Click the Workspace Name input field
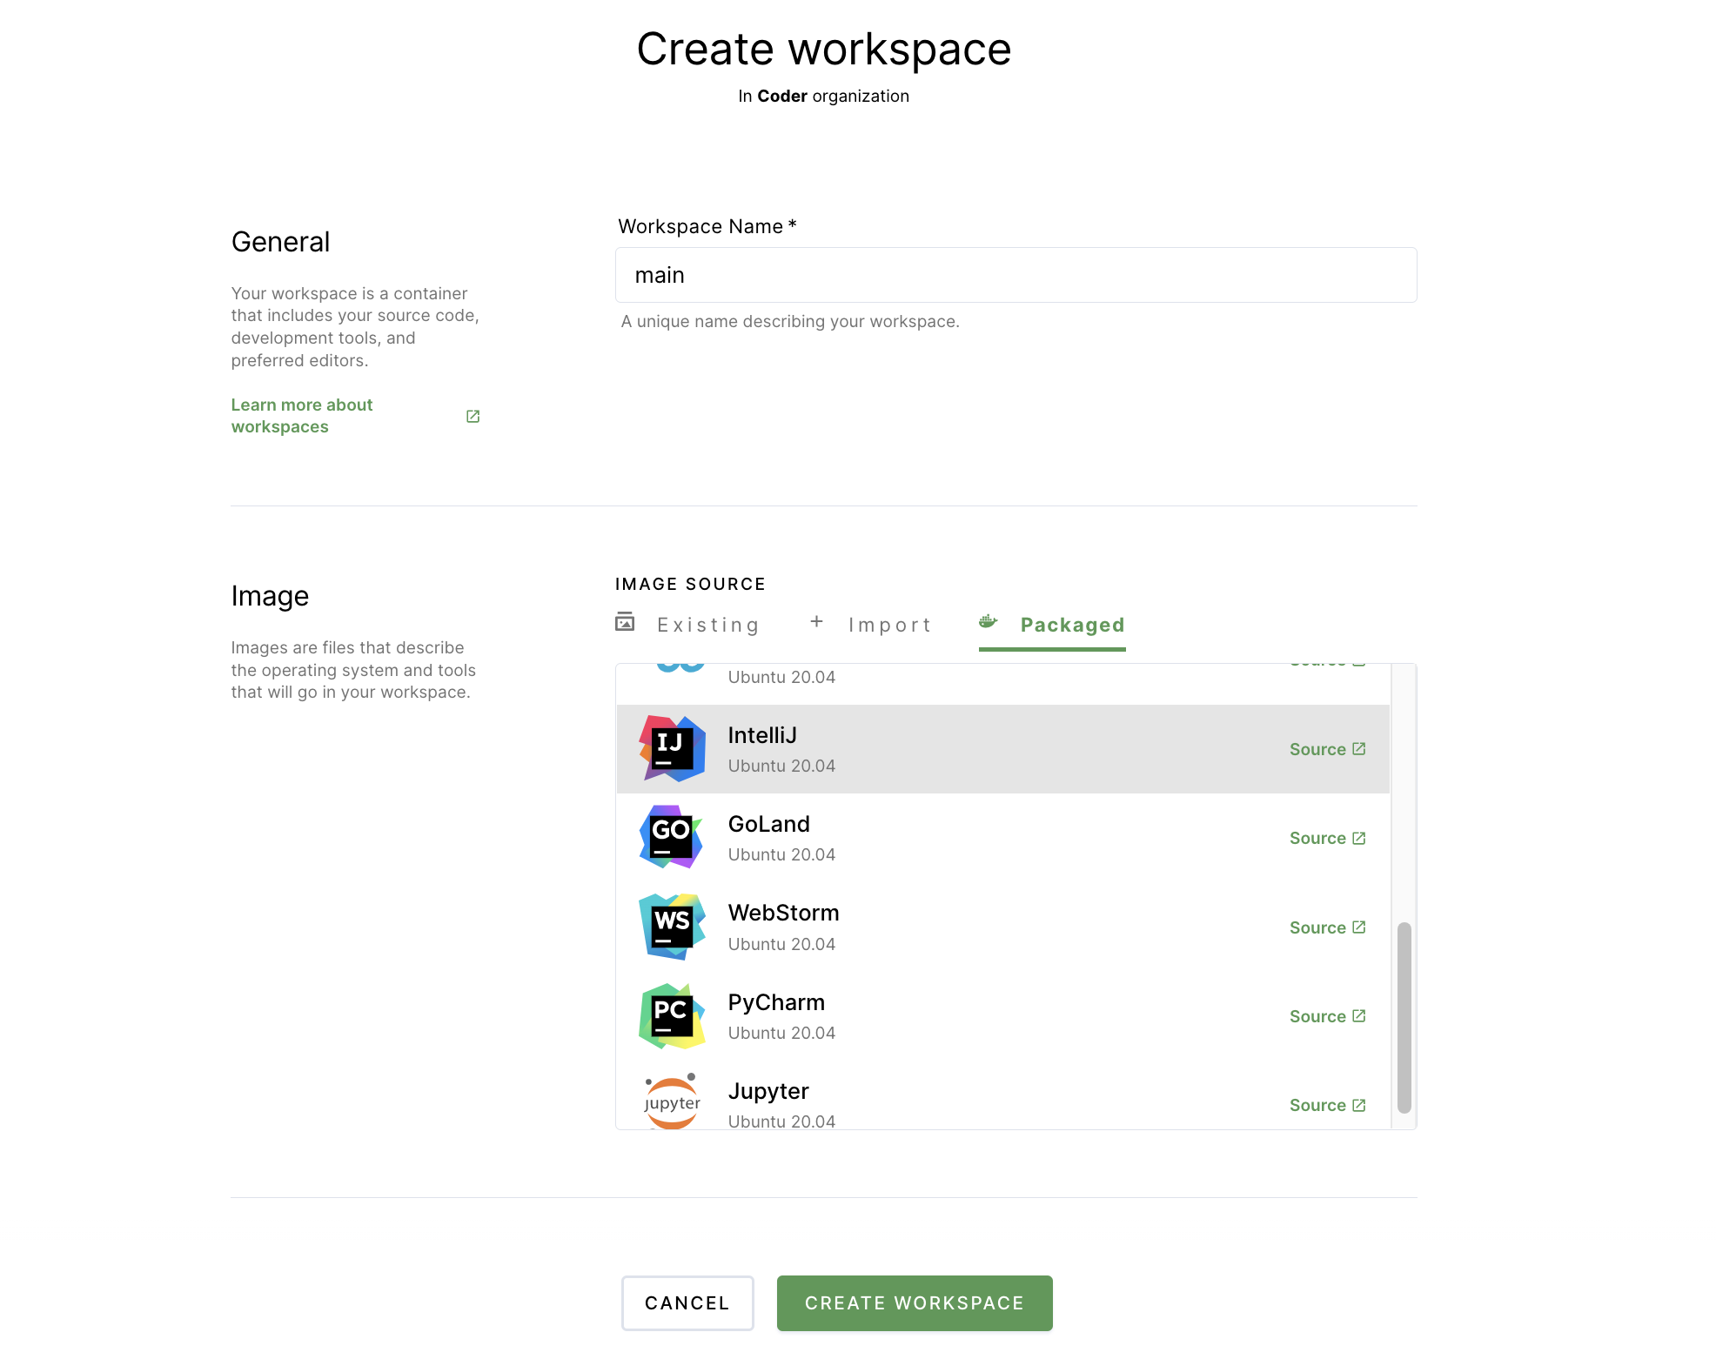Image resolution: width=1716 pixels, height=1359 pixels. click(x=1016, y=275)
